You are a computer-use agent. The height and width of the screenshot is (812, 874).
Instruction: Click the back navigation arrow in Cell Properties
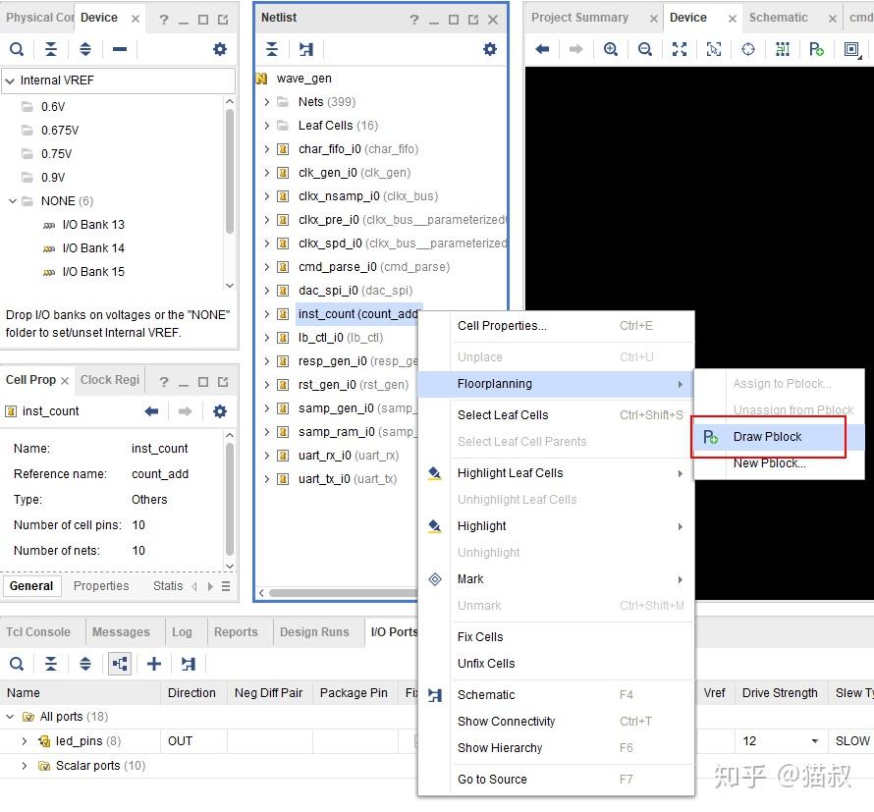150,410
